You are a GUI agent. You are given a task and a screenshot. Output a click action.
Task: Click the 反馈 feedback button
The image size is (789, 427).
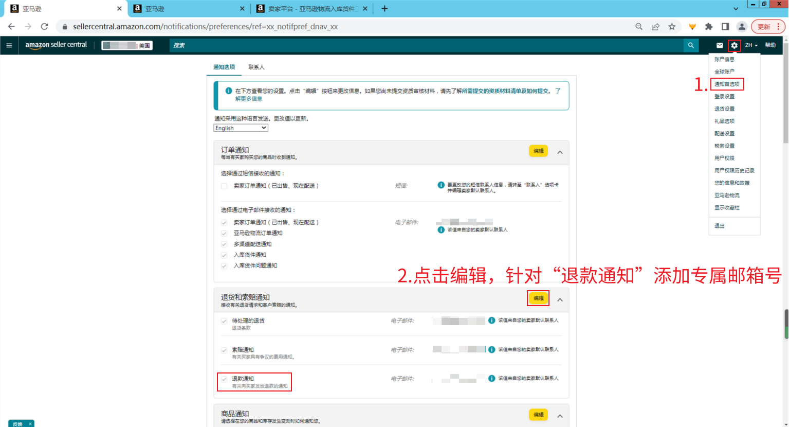(17, 424)
